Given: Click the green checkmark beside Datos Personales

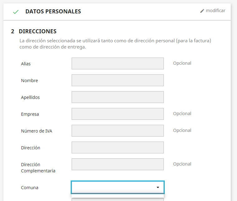Looking at the screenshot, I should coord(16,12).
